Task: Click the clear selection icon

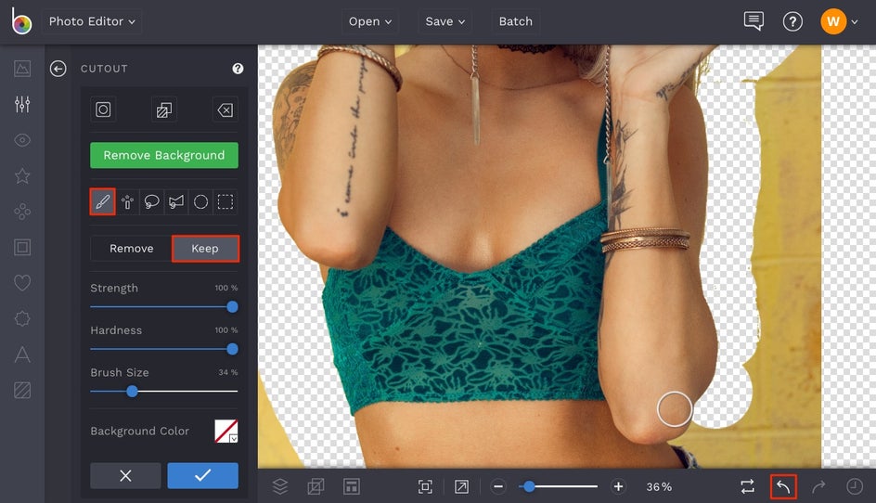Action: tap(225, 110)
